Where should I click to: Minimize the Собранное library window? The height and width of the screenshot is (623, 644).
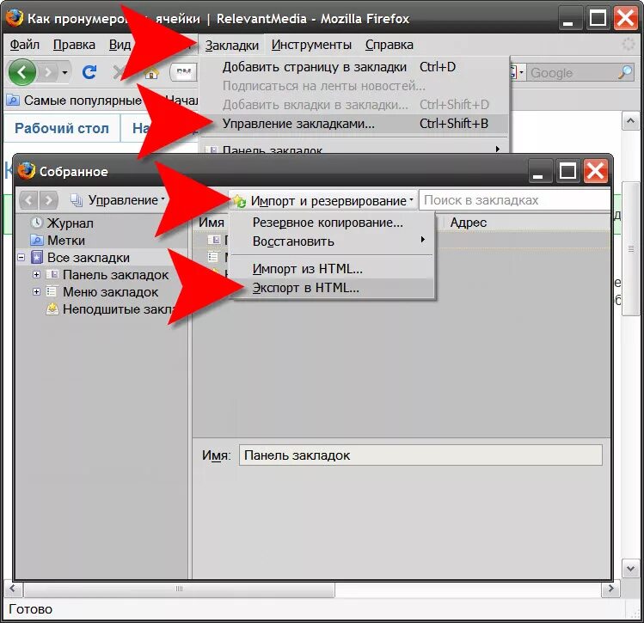tap(540, 171)
